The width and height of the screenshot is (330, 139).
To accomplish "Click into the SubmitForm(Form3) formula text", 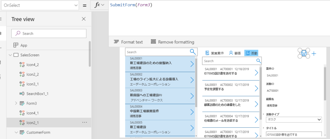I will click(131, 5).
